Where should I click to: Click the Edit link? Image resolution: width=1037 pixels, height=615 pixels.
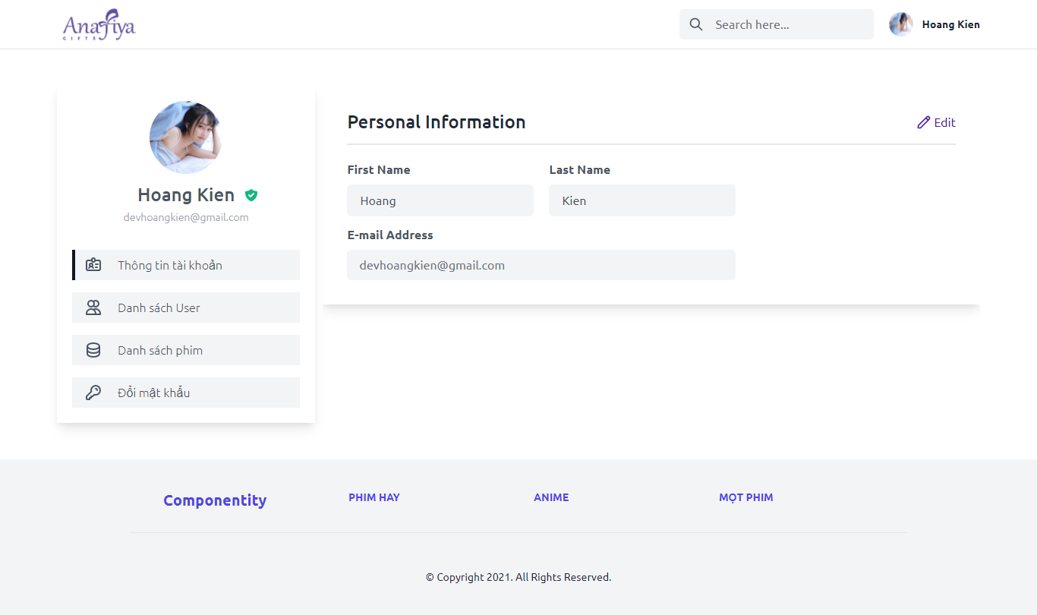tap(937, 122)
